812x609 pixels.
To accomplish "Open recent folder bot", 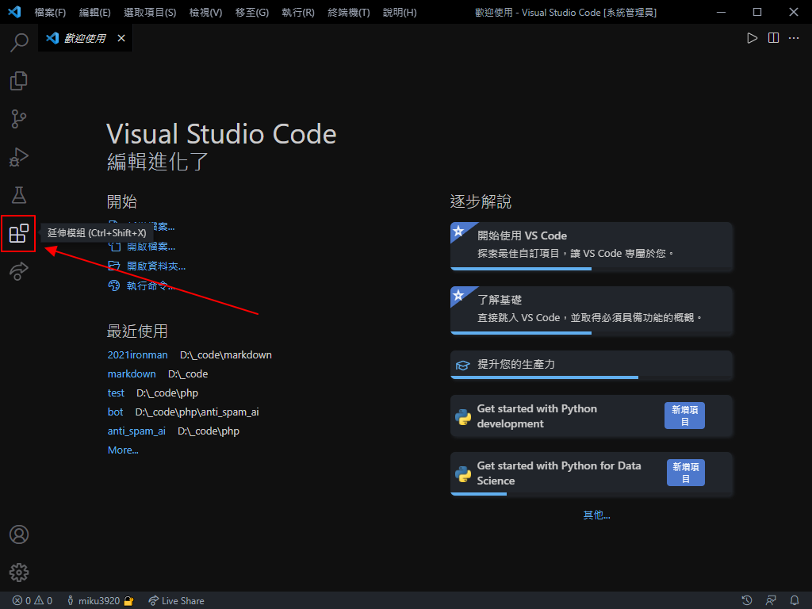I will coord(116,412).
